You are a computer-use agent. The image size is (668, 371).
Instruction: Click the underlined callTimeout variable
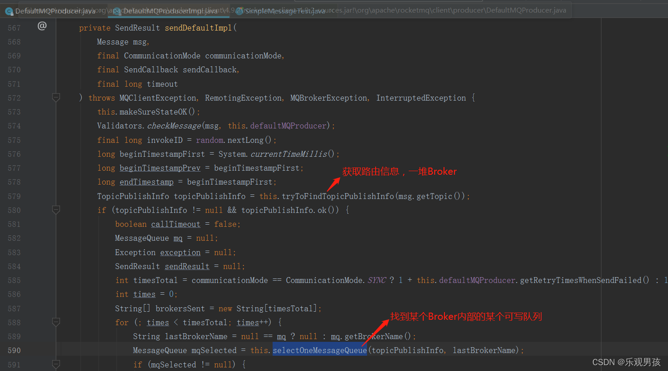[x=176, y=224]
